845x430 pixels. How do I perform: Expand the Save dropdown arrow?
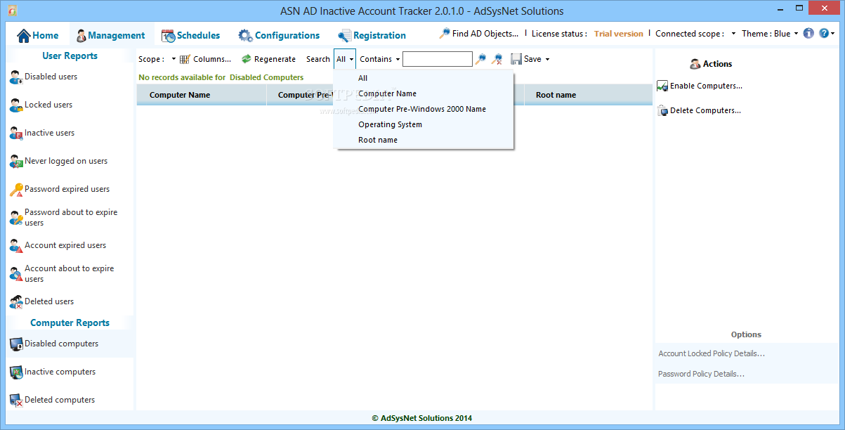coord(547,59)
